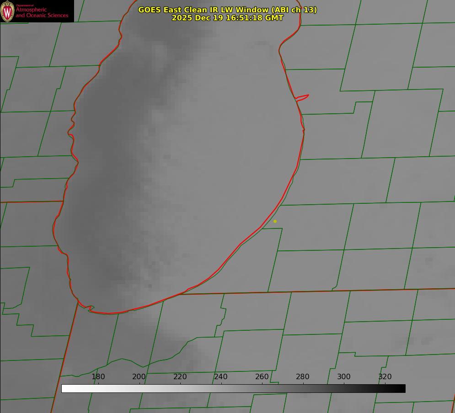Open the Atmospheric and Oceanic Sciences text
This screenshot has height=413, width=455.
click(42, 13)
